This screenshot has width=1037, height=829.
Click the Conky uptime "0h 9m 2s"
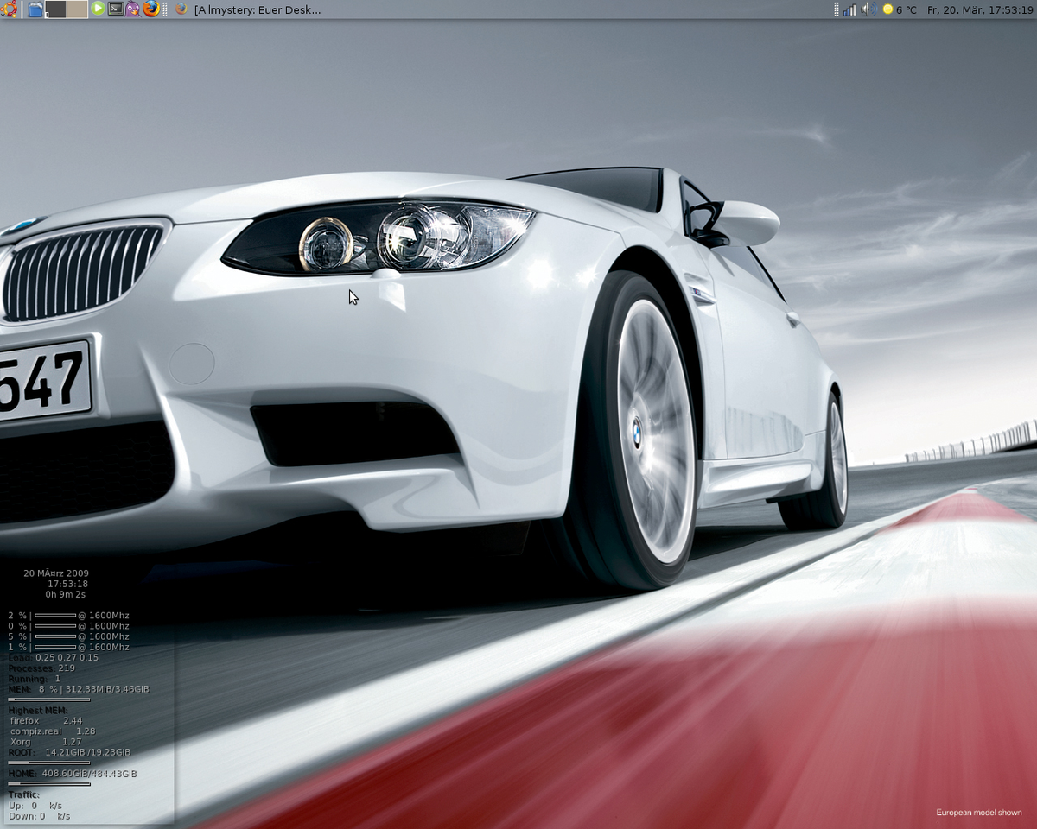[x=66, y=594]
